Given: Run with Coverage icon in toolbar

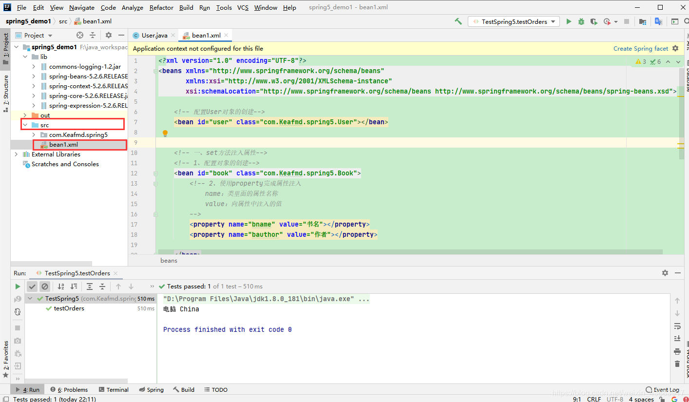Looking at the screenshot, I should tap(593, 21).
